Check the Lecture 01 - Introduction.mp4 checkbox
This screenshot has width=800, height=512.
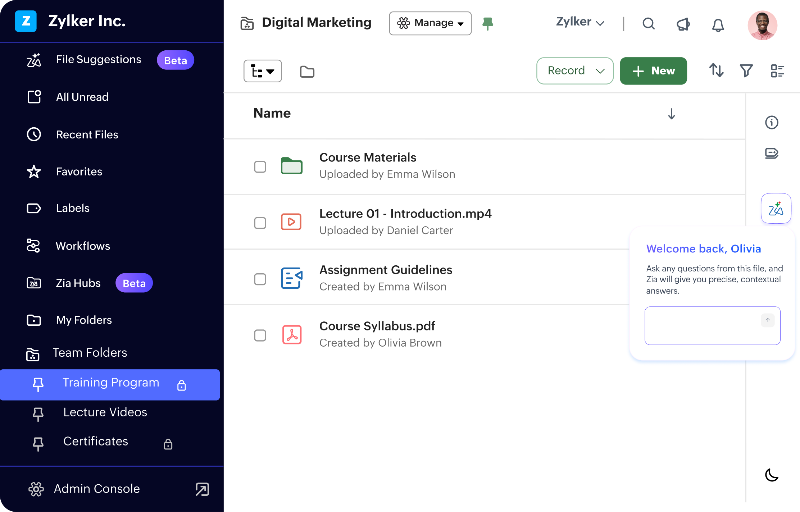(x=260, y=223)
